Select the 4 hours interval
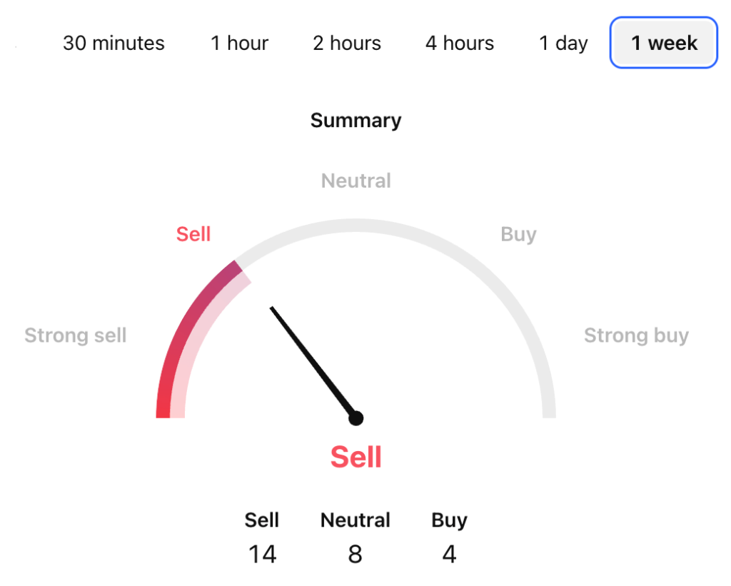Screen dimensions: 731x586 459,43
